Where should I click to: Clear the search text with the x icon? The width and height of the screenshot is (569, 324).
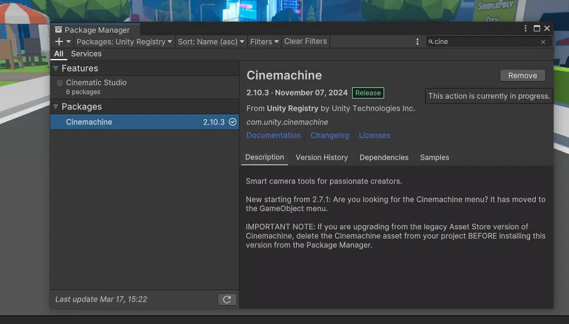(543, 42)
